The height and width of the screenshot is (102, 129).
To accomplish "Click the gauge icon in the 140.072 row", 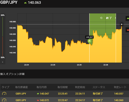I will point(4,100).
